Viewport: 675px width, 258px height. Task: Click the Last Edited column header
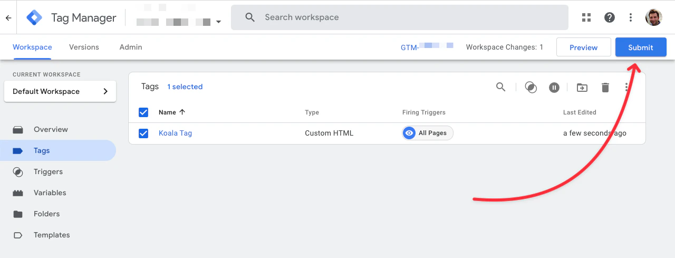pos(580,112)
